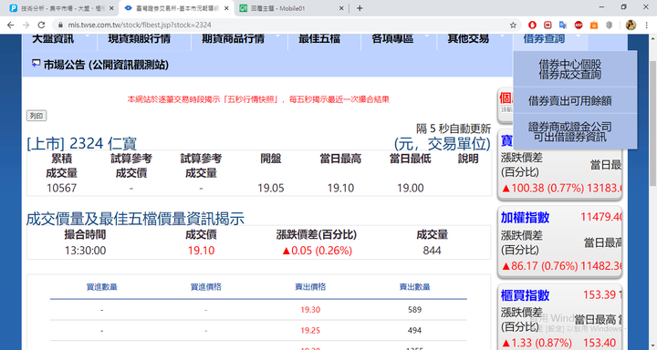The image size is (657, 350).
Task: Open 市場公告 (公開資訊觀測站) link
Action: [x=106, y=65]
